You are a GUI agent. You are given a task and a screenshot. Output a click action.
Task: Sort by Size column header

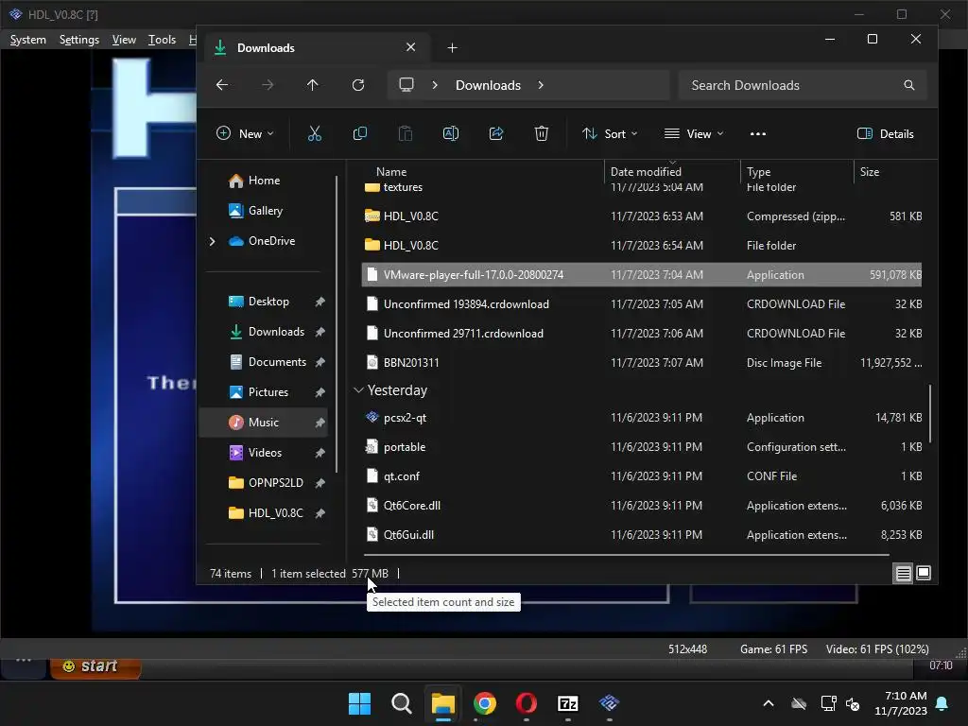[870, 172]
